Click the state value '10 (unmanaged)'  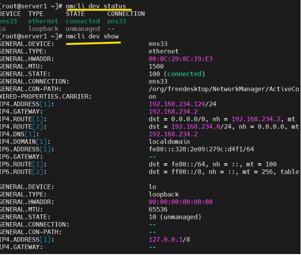click(x=175, y=217)
